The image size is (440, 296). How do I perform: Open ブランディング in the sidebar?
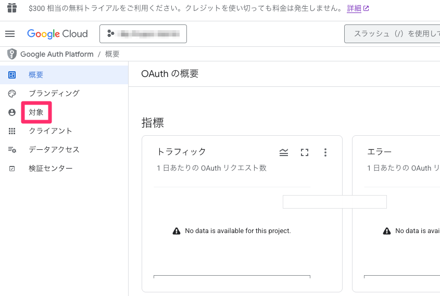(x=64, y=93)
